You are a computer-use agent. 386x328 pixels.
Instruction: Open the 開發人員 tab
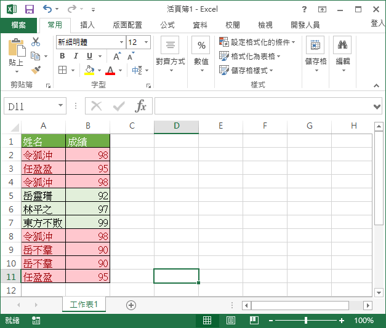tap(305, 25)
